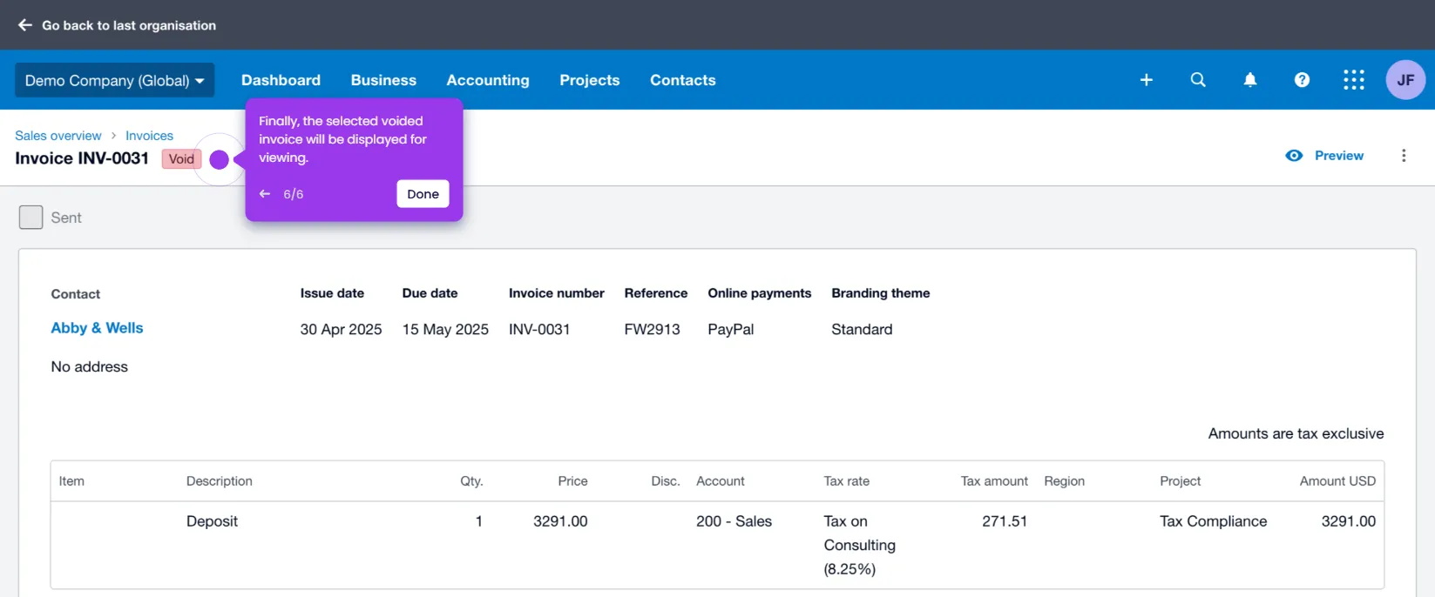Open the Dashboard menu

tap(281, 80)
